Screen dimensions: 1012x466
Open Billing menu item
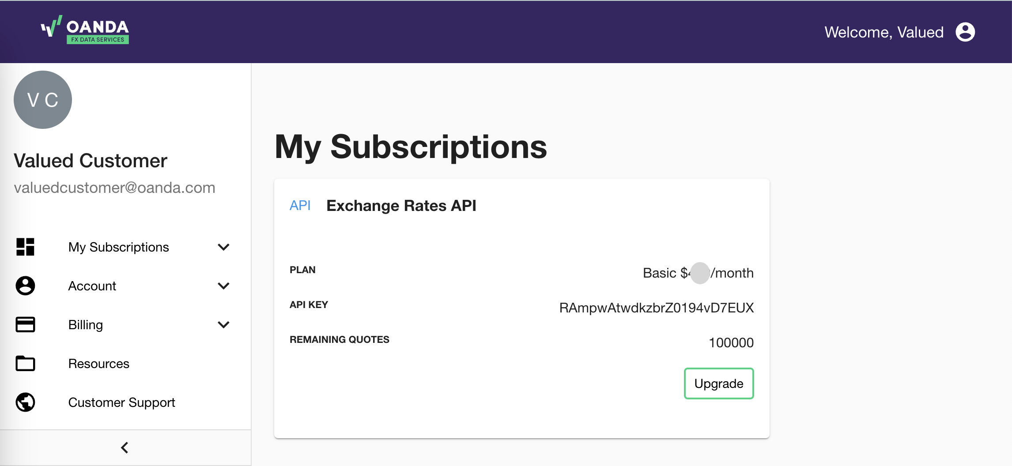click(125, 325)
